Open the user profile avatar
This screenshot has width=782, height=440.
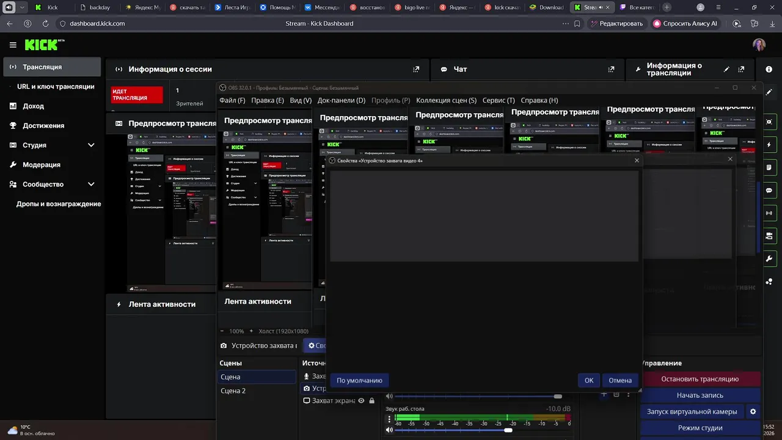759,45
